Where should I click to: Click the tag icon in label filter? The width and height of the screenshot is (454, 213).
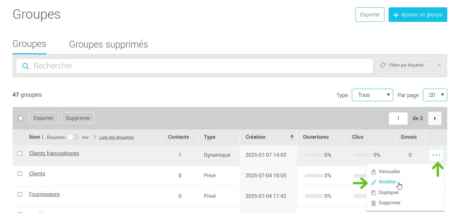(383, 65)
